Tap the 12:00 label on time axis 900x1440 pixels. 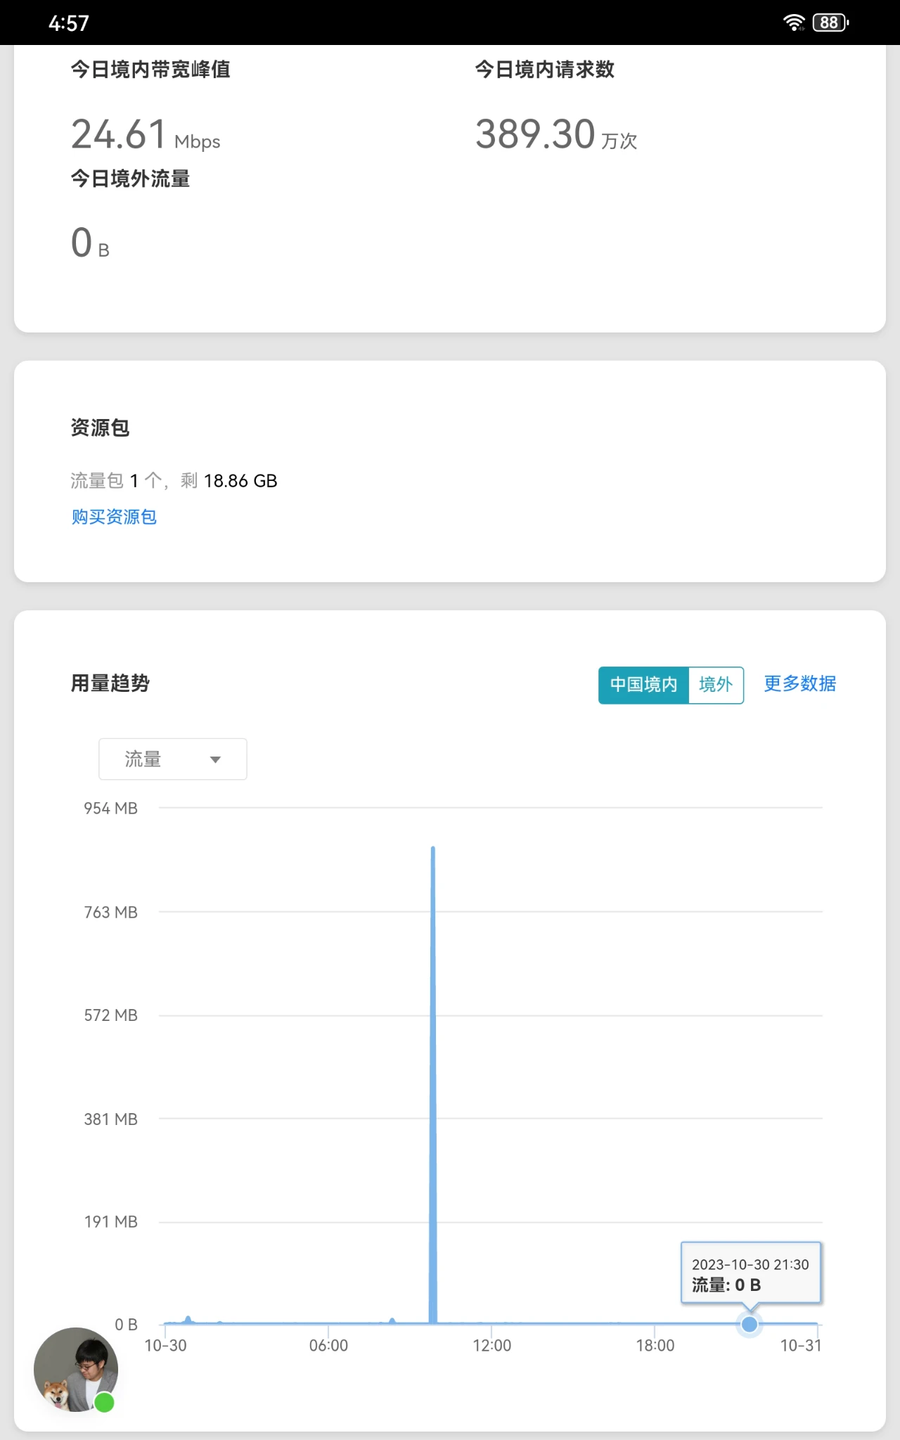[491, 1345]
